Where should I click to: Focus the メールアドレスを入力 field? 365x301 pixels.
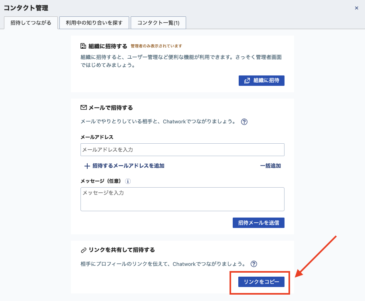click(182, 150)
